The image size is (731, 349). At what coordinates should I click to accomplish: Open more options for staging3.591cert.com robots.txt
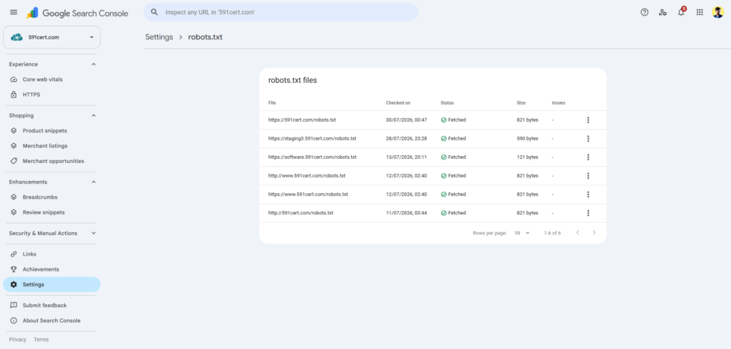(x=588, y=139)
